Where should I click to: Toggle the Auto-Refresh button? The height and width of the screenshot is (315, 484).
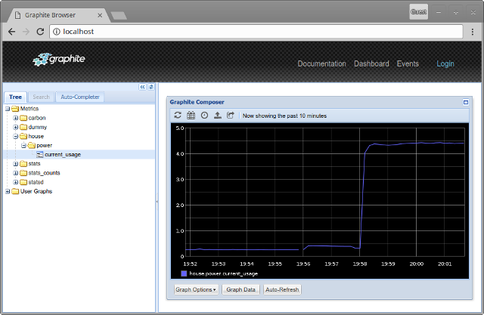point(281,289)
